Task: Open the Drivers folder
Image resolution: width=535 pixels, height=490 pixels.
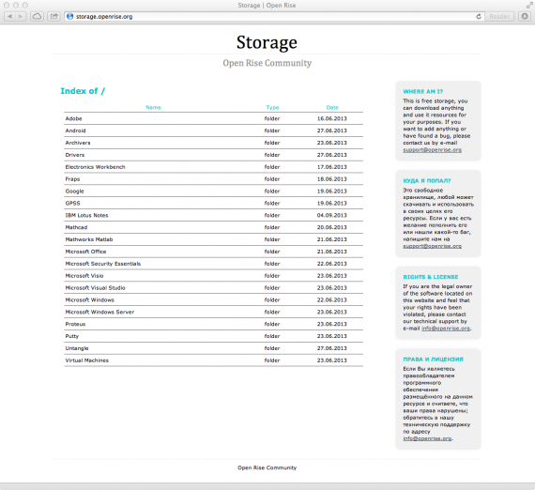Action: (x=75, y=155)
